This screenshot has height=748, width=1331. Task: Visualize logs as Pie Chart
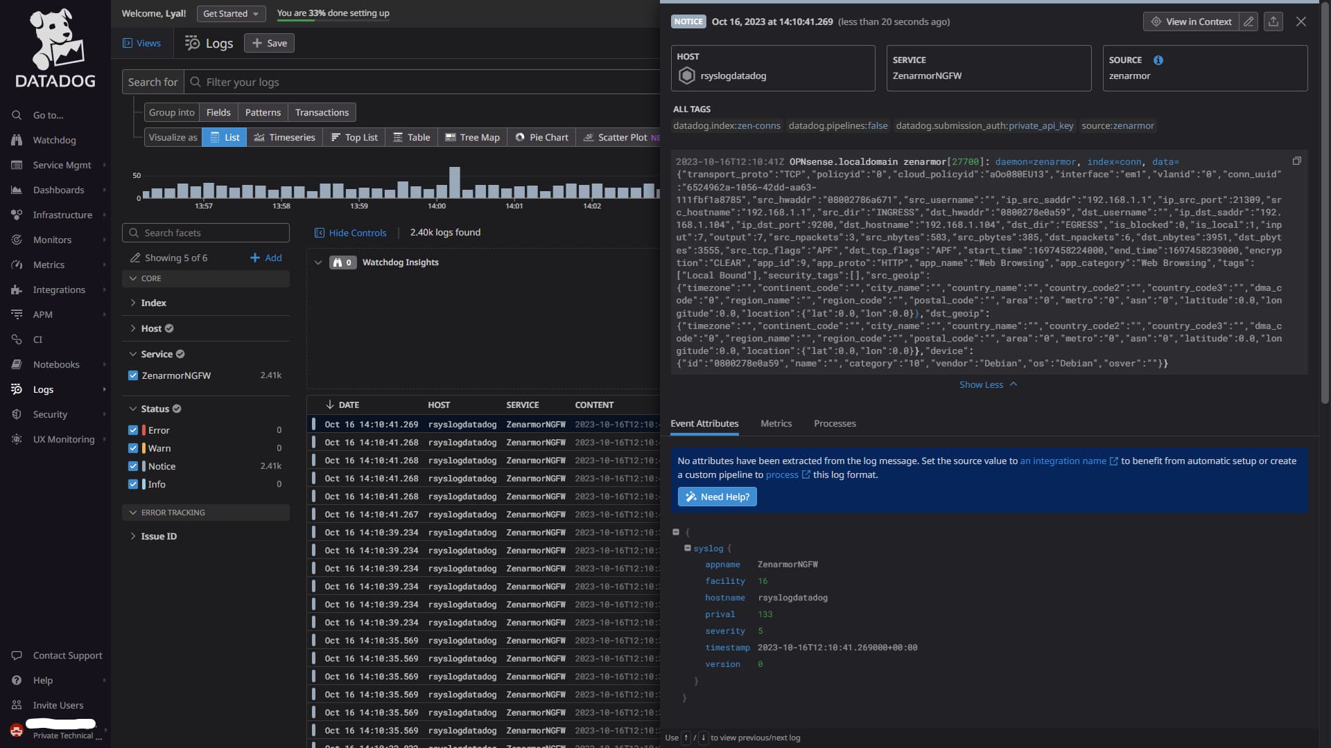point(541,137)
